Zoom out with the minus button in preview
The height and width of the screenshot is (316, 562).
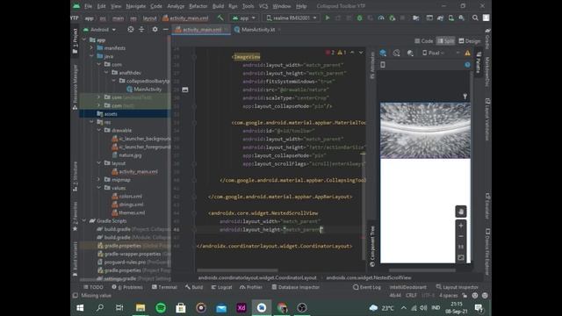461,236
